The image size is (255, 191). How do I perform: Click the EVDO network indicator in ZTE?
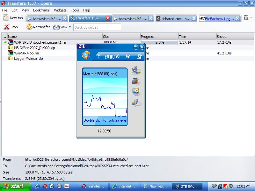click(x=112, y=56)
